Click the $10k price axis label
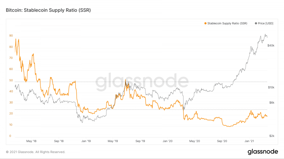This screenshot has height=159, width=284. pos(271,87)
